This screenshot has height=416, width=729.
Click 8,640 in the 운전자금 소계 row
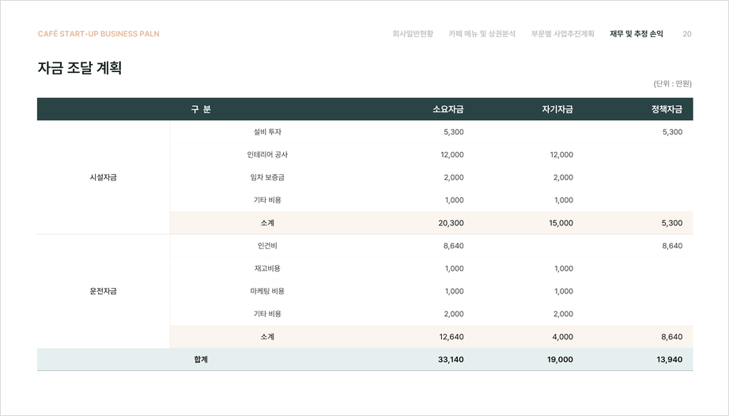pyautogui.click(x=672, y=337)
